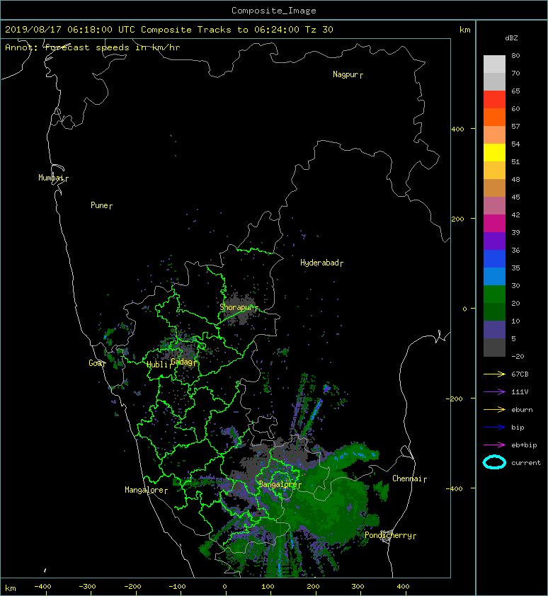Click the purple 39 dBZ swatch

(x=494, y=241)
